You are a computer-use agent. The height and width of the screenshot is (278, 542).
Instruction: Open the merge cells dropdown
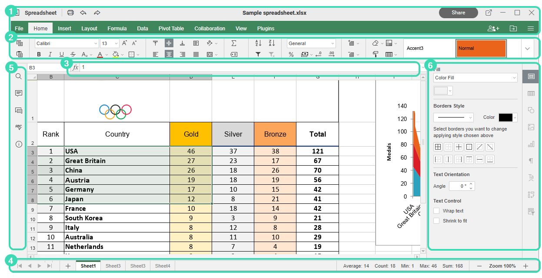(x=216, y=55)
